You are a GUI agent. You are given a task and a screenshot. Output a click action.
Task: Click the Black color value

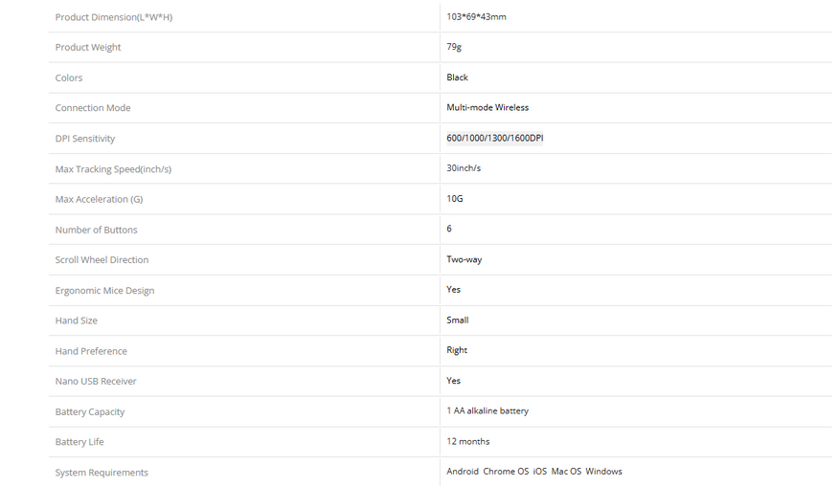pyautogui.click(x=457, y=77)
